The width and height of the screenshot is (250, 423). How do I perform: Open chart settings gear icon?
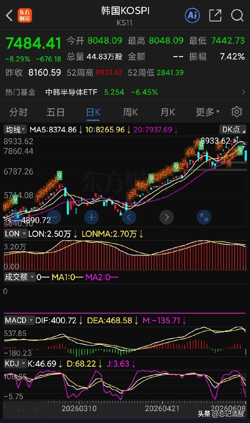click(237, 112)
